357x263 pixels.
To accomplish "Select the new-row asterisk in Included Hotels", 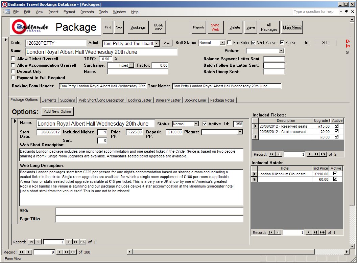I will (254, 179).
